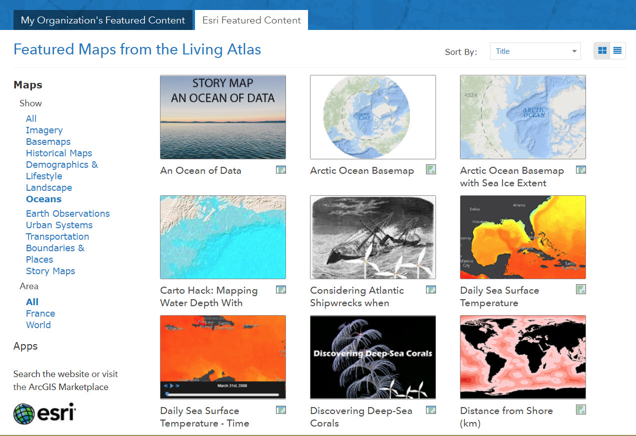Click Discovering Deep-Sea Corals title
Viewport: 636px width, 436px height.
tap(361, 417)
